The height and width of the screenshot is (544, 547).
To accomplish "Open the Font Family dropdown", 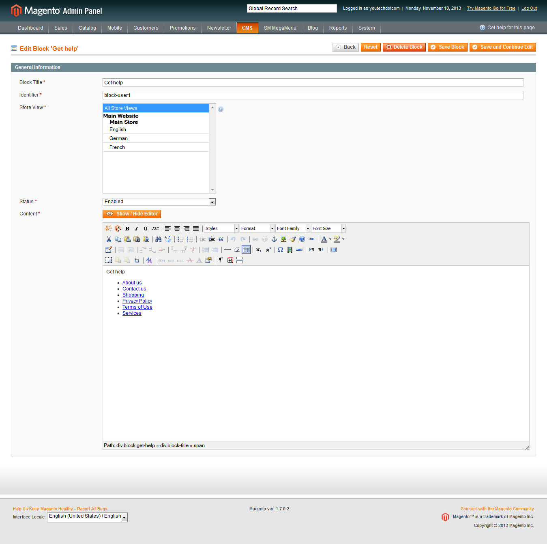I will [293, 229].
